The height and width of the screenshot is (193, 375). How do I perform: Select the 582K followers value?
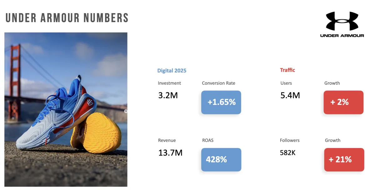(288, 153)
